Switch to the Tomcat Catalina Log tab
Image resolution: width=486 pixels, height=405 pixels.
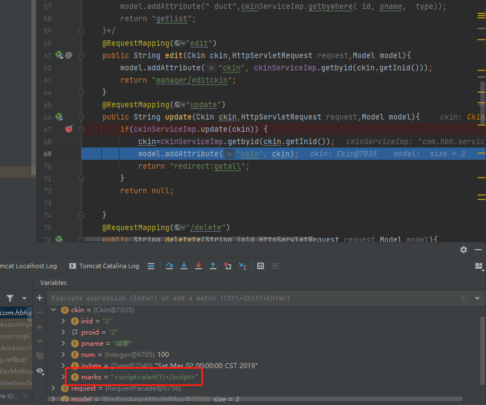tap(104, 266)
